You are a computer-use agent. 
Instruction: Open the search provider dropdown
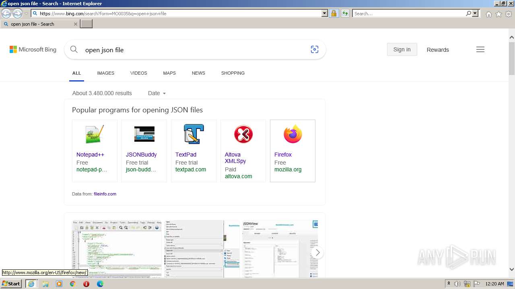[475, 13]
